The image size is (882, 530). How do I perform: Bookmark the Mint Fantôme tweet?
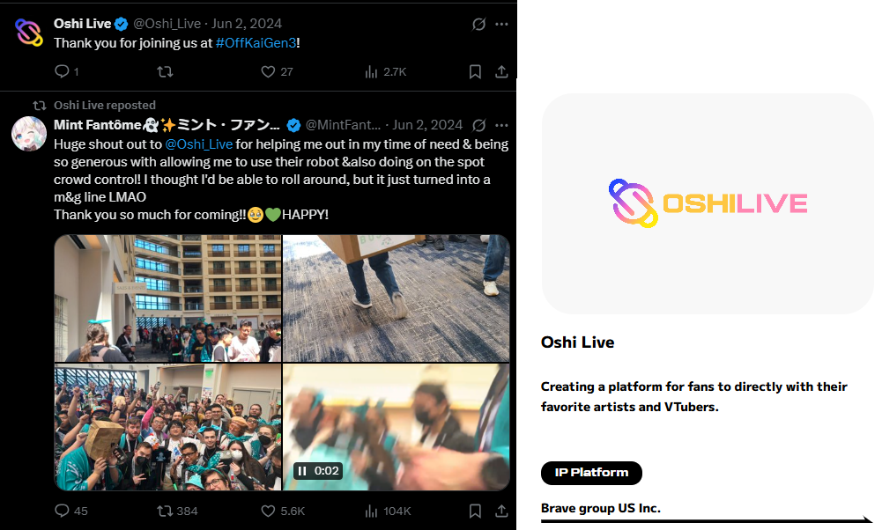pyautogui.click(x=475, y=511)
